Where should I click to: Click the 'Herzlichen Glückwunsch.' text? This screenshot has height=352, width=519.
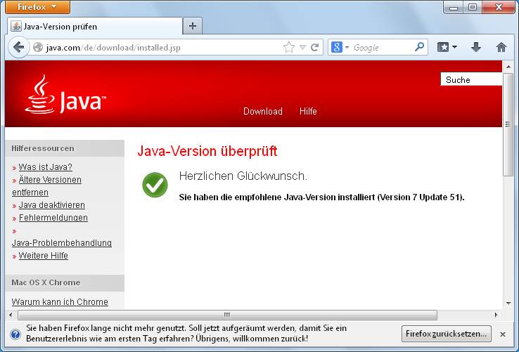tap(243, 176)
